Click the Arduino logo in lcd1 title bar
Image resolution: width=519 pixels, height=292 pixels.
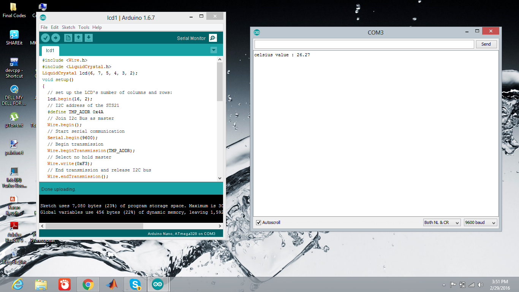(43, 17)
